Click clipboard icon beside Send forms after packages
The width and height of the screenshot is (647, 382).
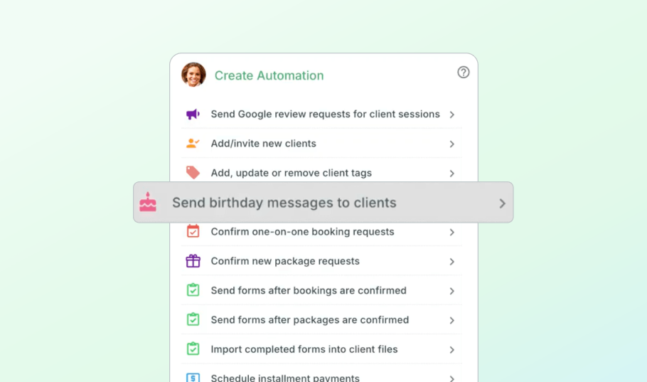193,319
